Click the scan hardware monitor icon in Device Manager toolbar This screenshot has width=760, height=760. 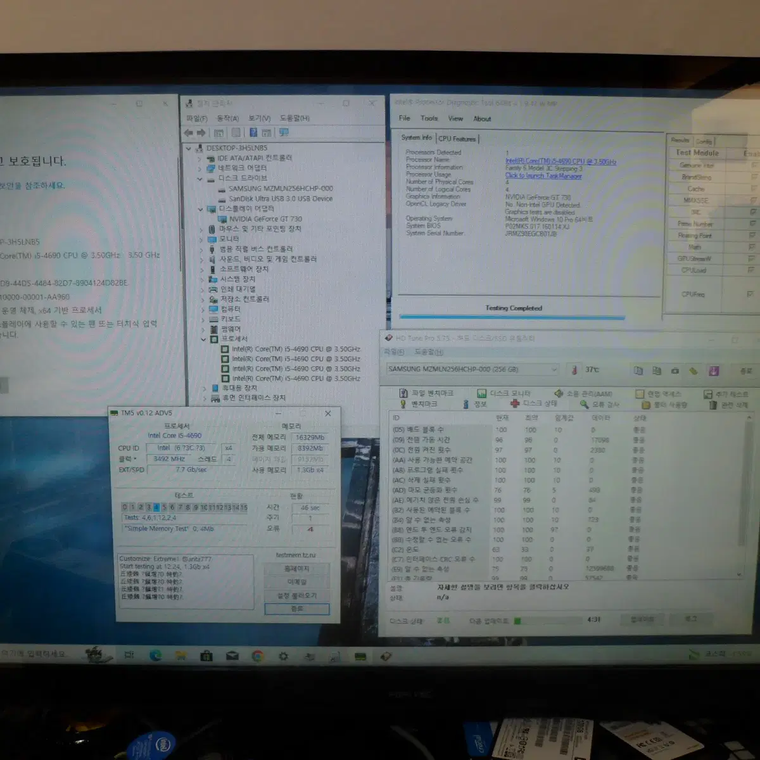click(284, 133)
